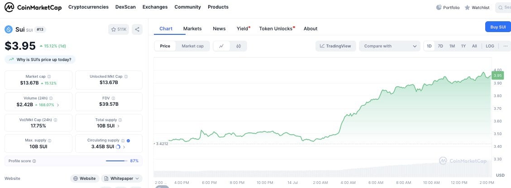This screenshot has height=188, width=511.
Task: Select 1M time range
Action: (x=452, y=46)
